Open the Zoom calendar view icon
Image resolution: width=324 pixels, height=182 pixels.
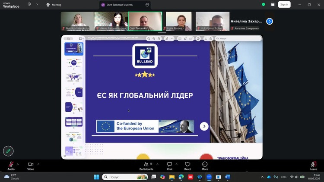(x=273, y=5)
